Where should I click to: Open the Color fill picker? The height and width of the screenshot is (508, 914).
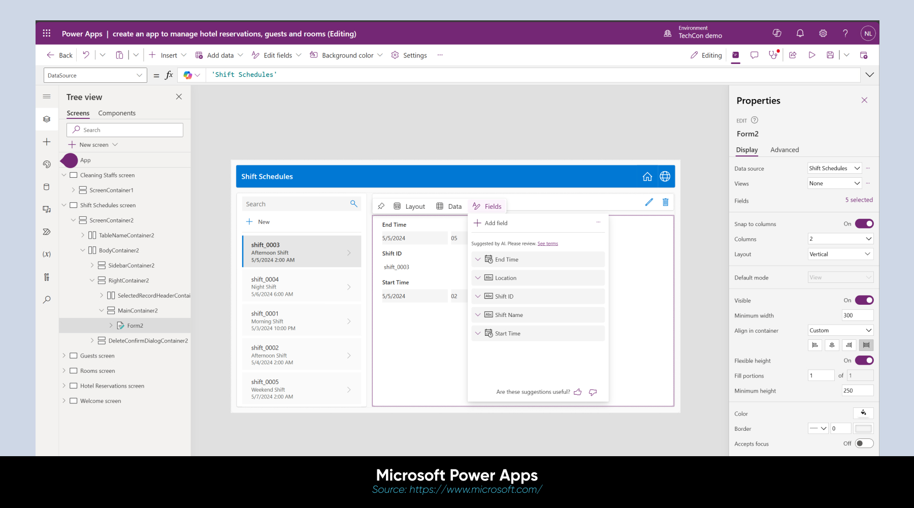tap(863, 413)
